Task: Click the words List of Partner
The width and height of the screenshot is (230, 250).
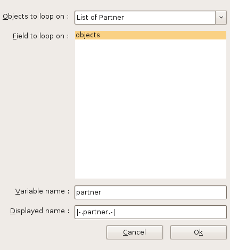Action: (x=100, y=18)
